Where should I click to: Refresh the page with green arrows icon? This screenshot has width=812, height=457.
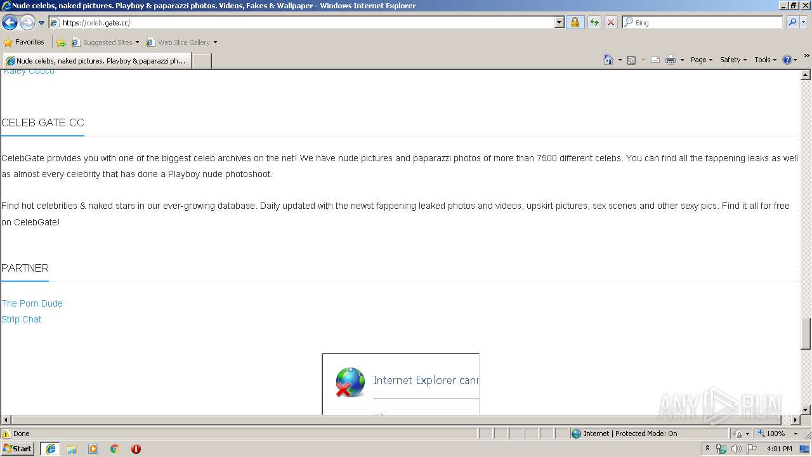click(x=594, y=23)
